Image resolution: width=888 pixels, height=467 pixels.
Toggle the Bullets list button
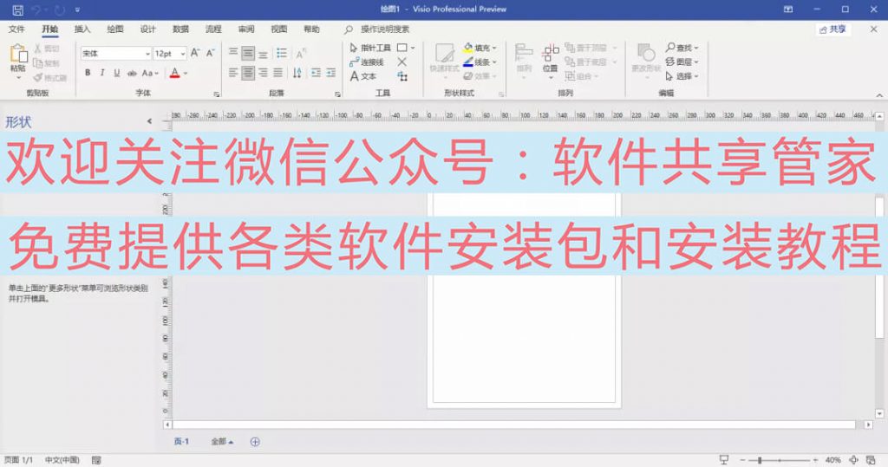(282, 53)
